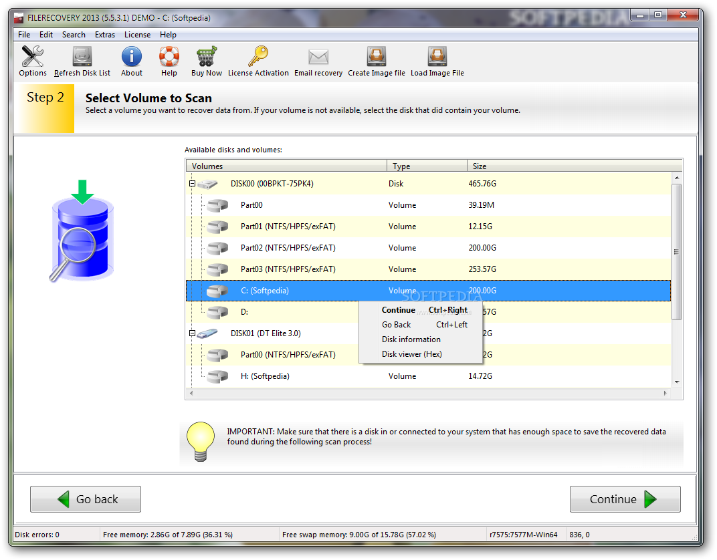This screenshot has width=717, height=560.
Task: Click the Buy Now cart icon
Action: pos(207,56)
